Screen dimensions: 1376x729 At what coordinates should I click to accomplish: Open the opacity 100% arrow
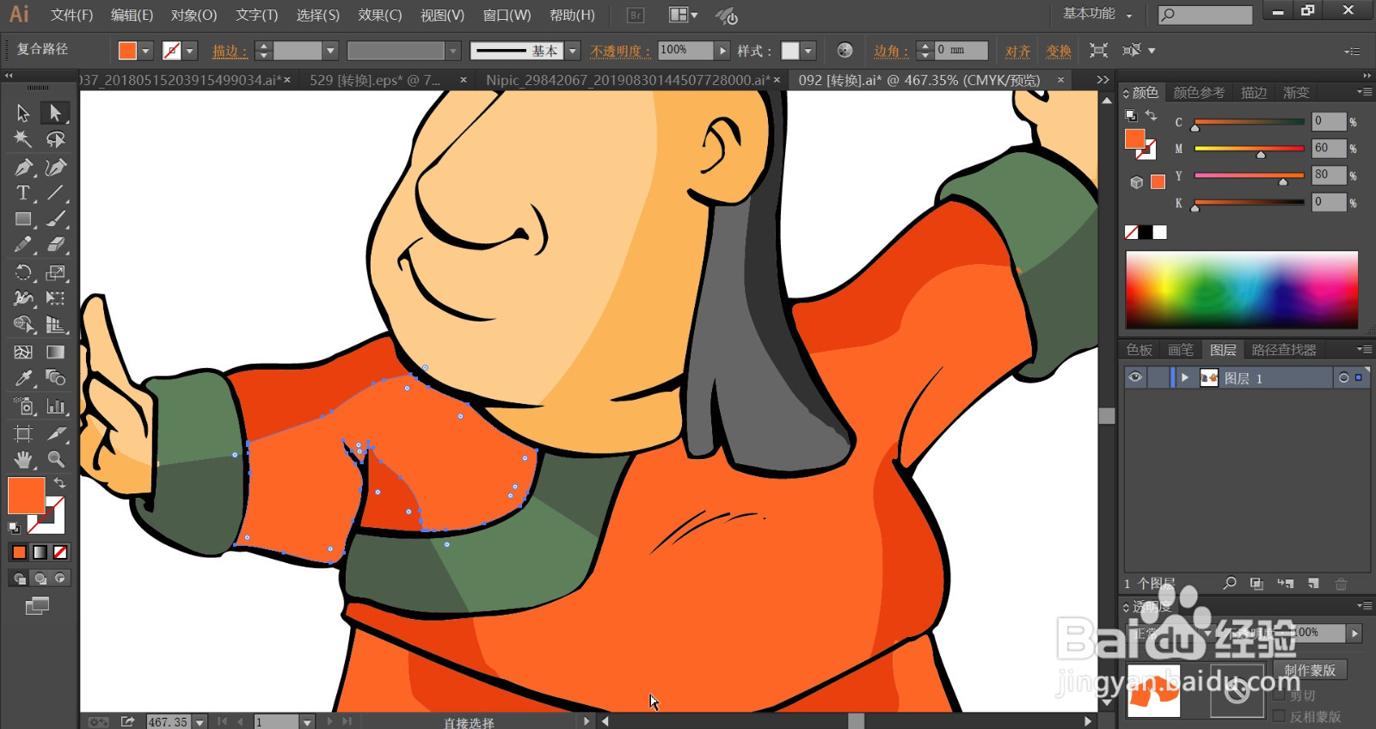coord(723,51)
